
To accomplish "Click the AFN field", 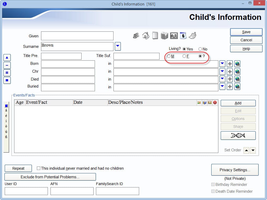I will [x=72, y=191].
